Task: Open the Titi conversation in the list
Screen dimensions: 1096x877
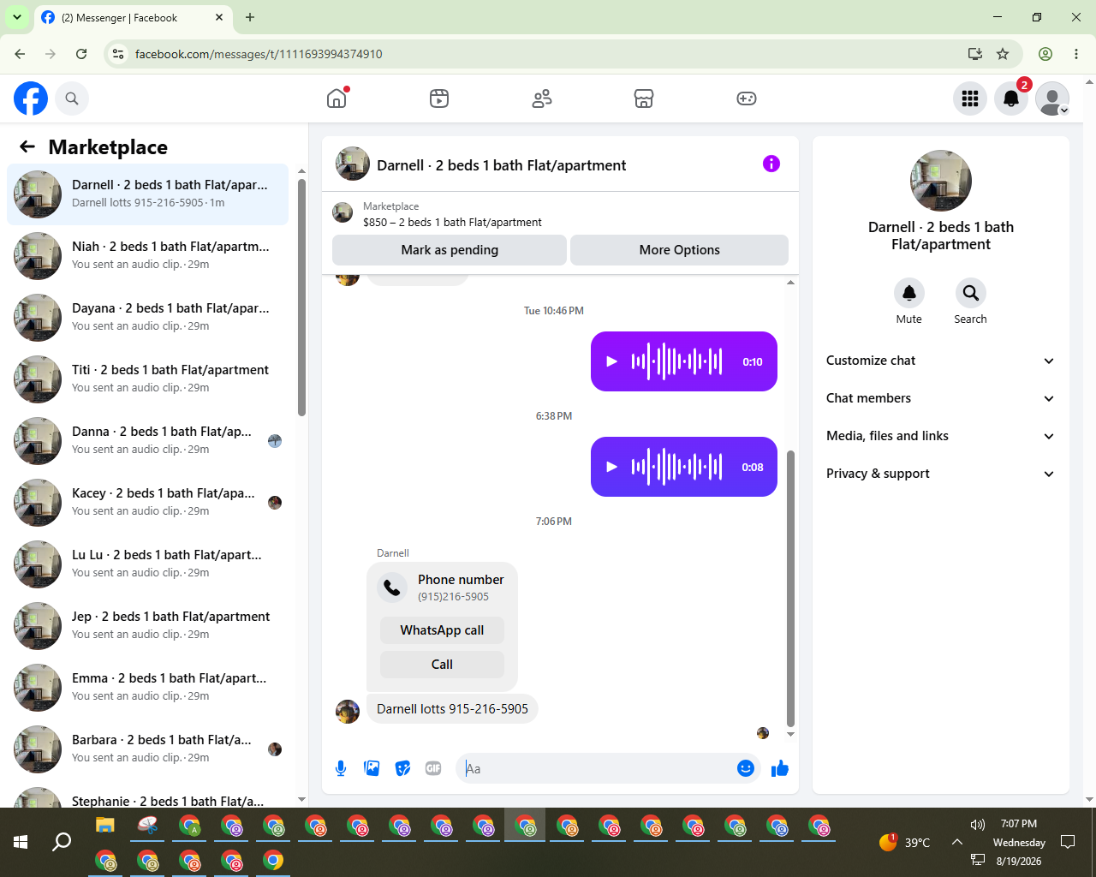Action: [147, 379]
